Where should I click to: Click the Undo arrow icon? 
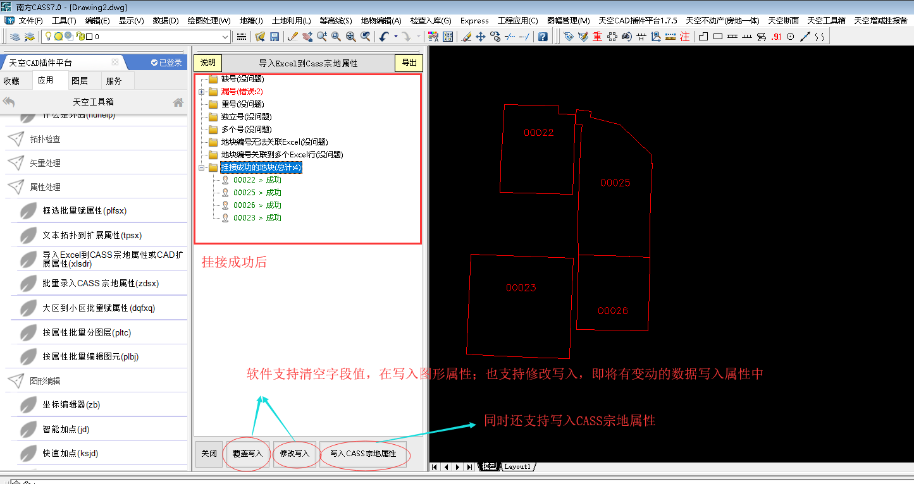pos(385,37)
